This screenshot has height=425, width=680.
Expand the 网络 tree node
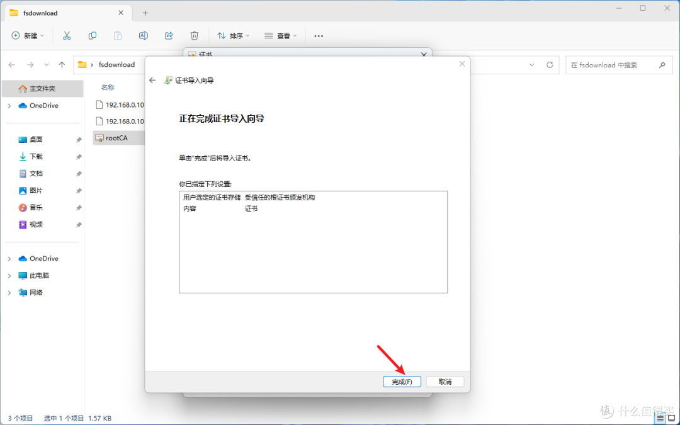pos(9,292)
